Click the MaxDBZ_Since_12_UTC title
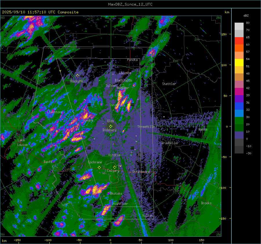Image resolution: width=261 pixels, height=244 pixels. click(130, 4)
